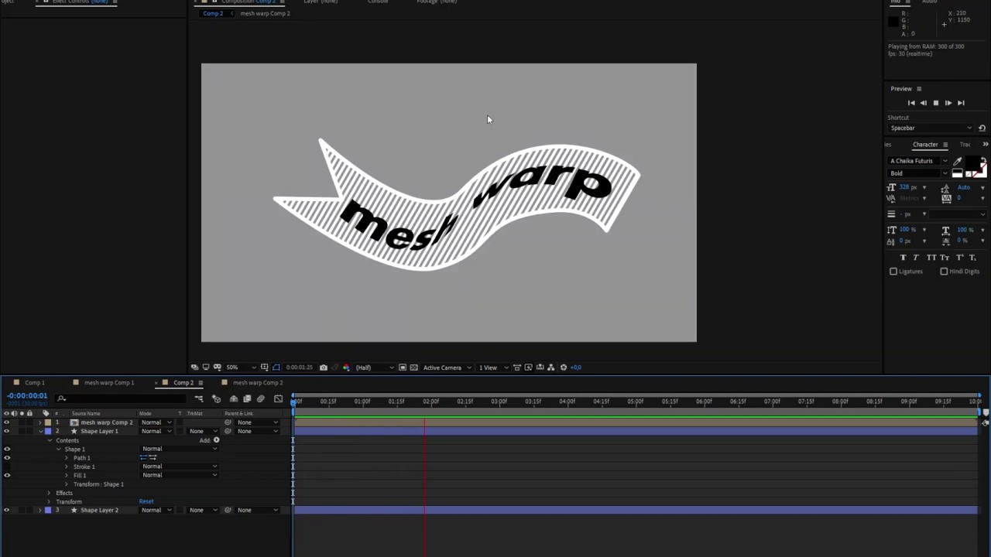Hide the mesh warp Comp 2 layer

[7, 422]
